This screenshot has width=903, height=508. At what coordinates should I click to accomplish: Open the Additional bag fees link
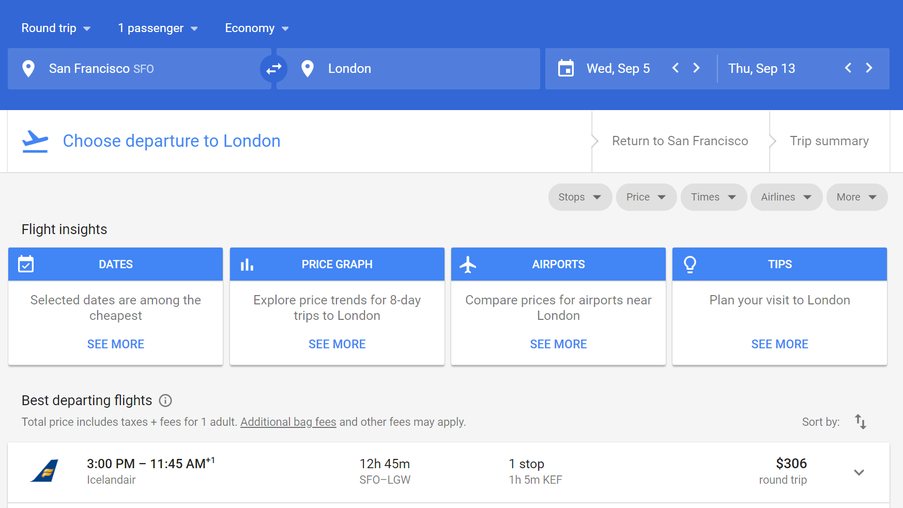tap(288, 422)
